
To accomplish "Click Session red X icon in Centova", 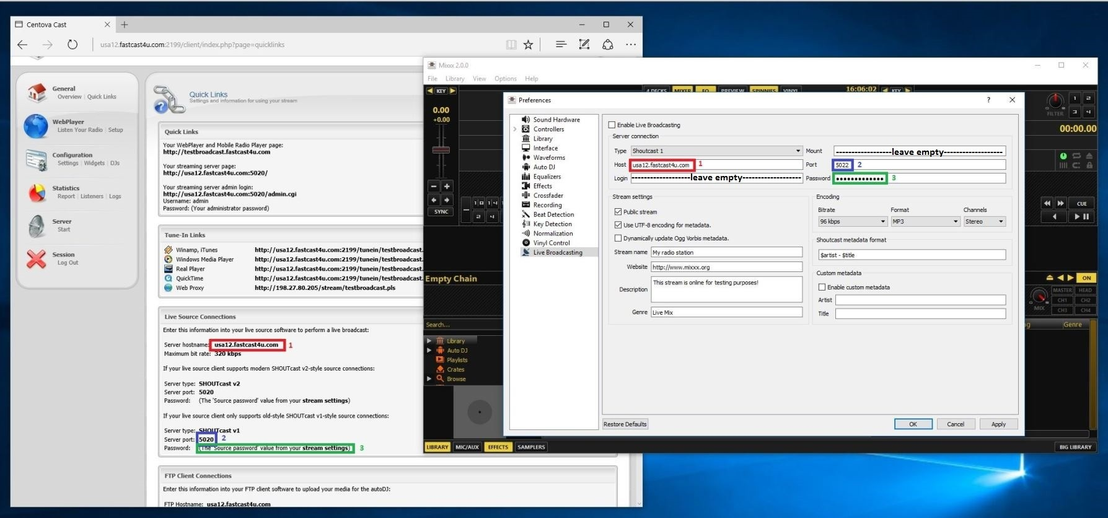I will coord(37,258).
